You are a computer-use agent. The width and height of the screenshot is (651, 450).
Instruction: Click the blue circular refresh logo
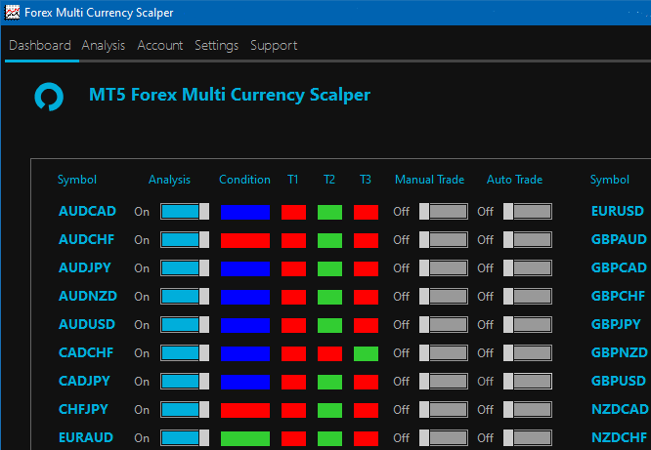(x=49, y=97)
